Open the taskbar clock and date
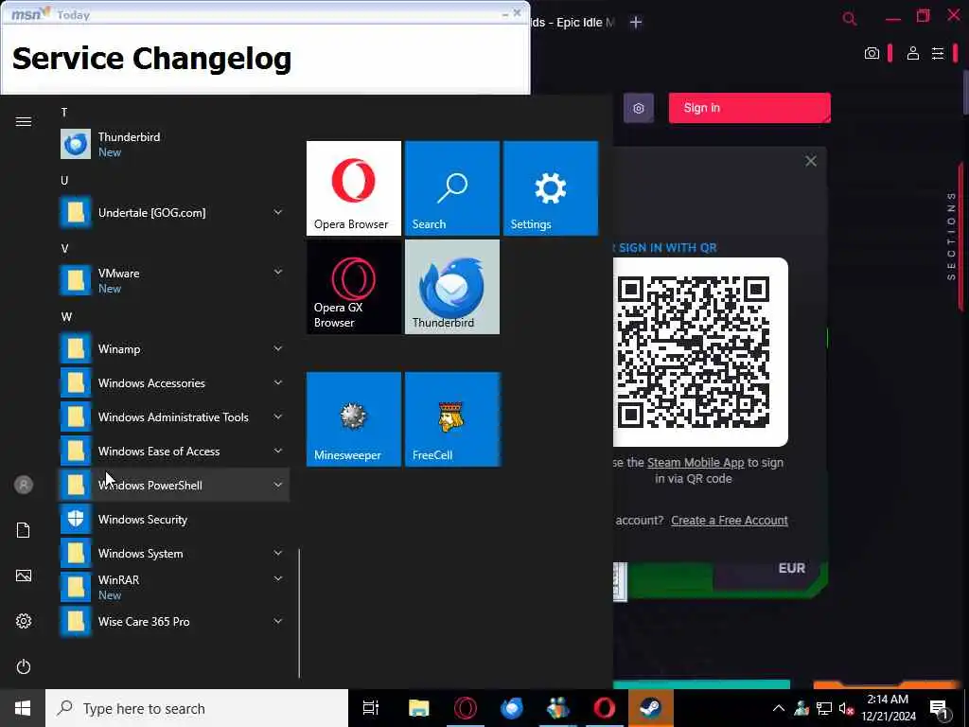 click(x=888, y=708)
